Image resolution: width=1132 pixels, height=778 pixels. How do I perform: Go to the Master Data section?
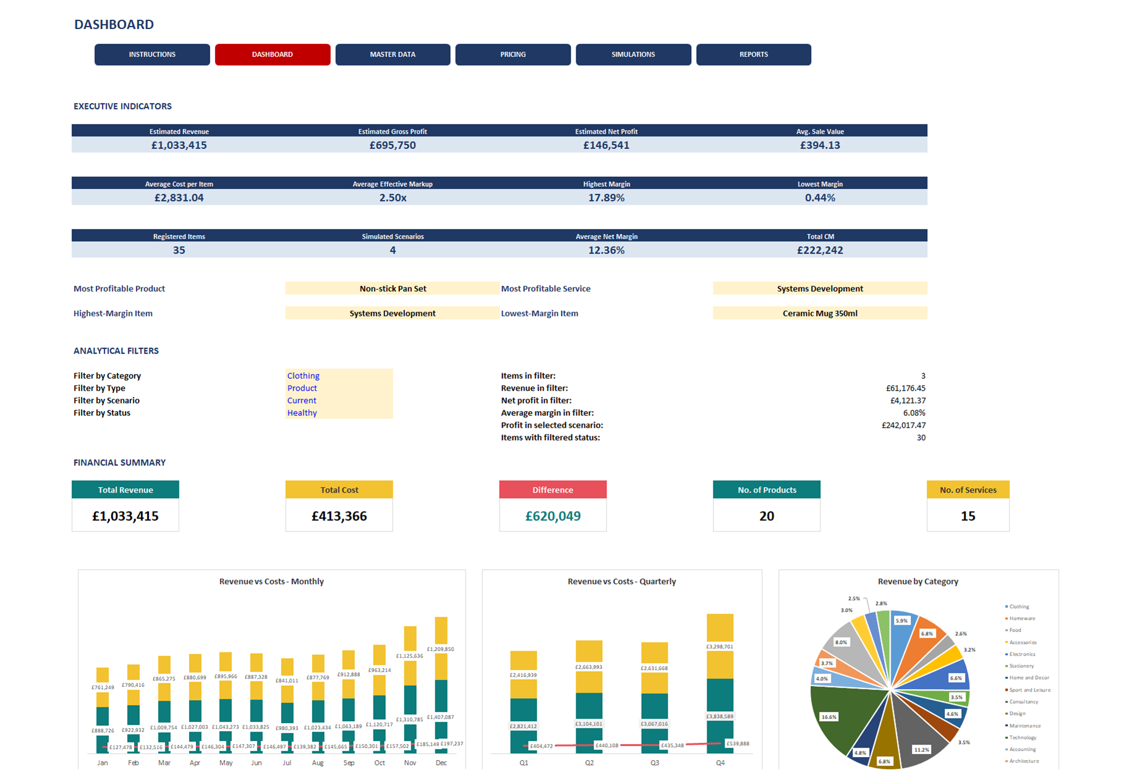pos(393,54)
